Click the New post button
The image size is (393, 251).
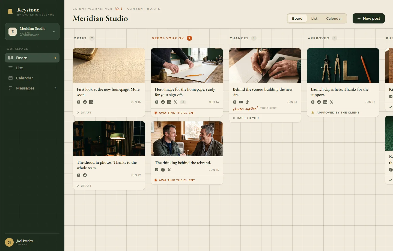(x=369, y=19)
